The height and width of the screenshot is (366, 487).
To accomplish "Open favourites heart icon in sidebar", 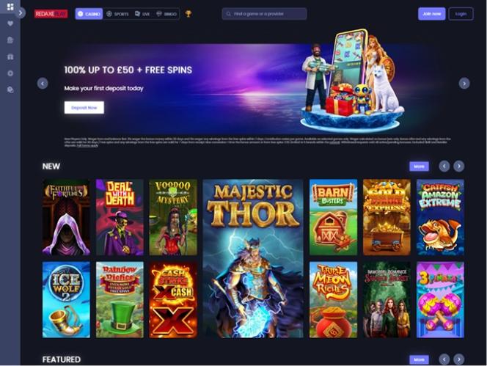I will 10,23.
